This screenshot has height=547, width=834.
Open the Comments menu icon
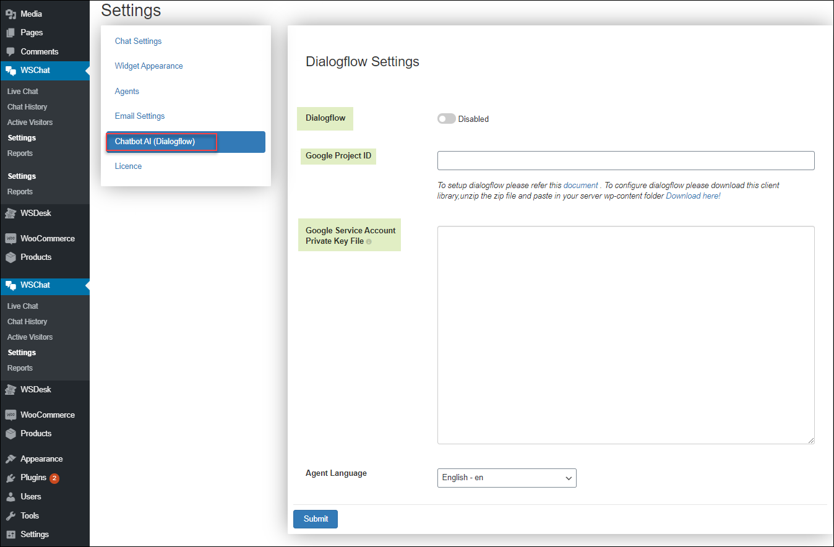click(x=11, y=51)
